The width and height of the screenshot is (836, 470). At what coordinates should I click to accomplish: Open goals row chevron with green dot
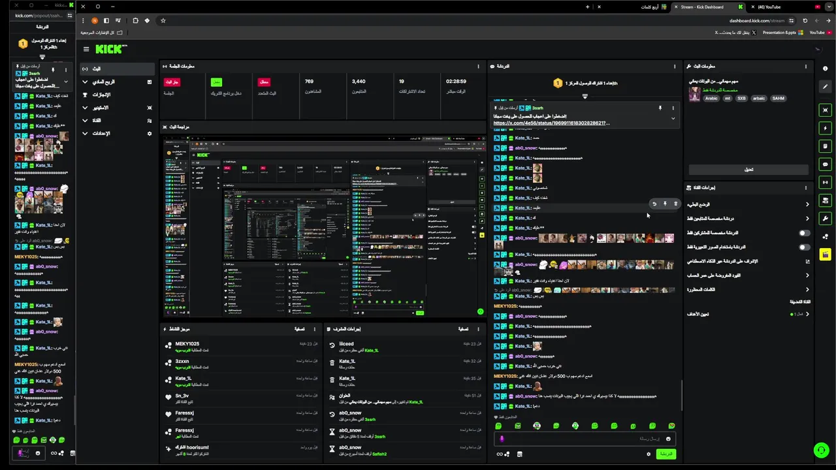[807, 314]
